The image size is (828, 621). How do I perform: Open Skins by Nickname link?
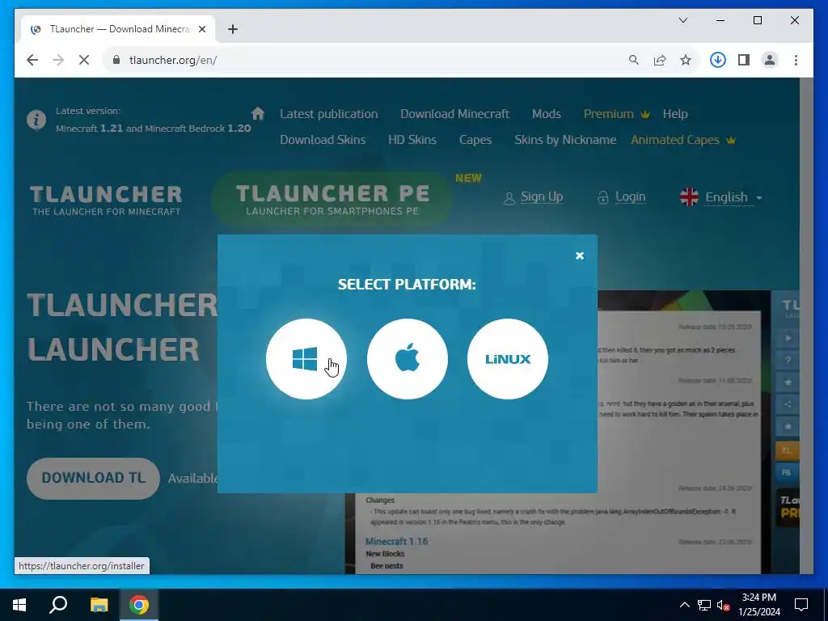click(565, 140)
